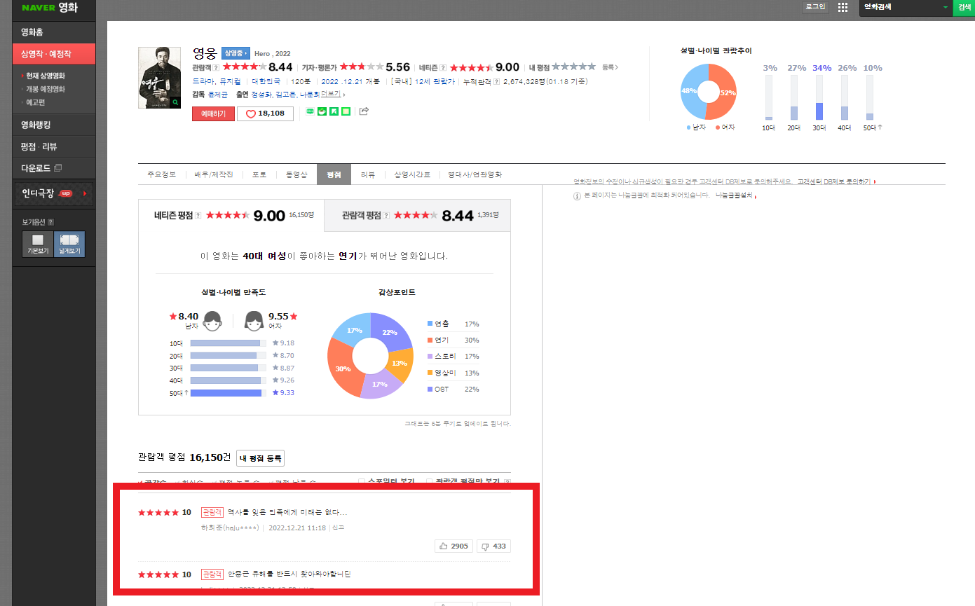Open actor 김고은 link
The image size is (975, 606).
[x=285, y=94]
